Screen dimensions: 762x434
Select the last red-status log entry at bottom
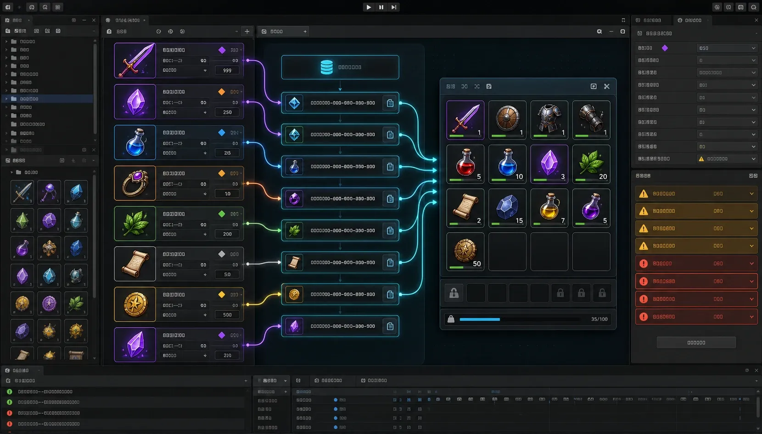point(124,424)
